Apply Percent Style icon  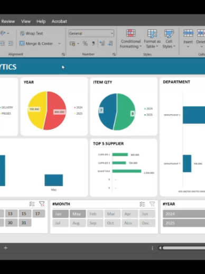pyautogui.click(x=85, y=43)
